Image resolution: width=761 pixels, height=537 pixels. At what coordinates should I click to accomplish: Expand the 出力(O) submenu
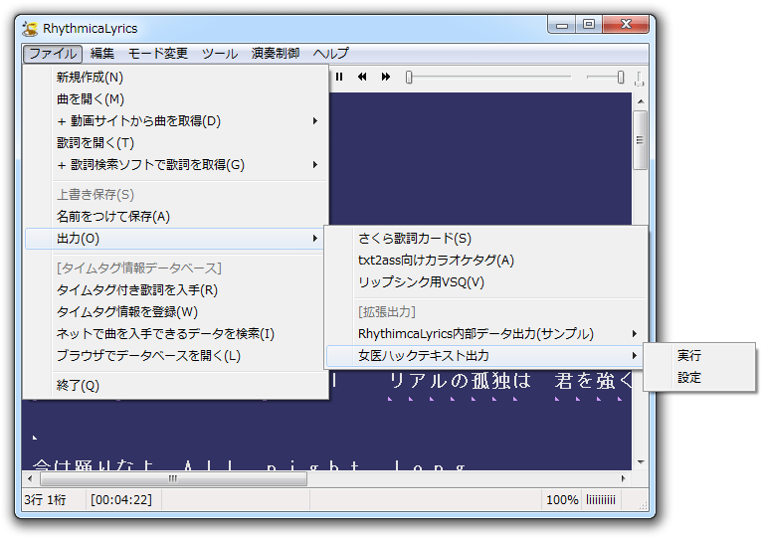click(x=175, y=239)
